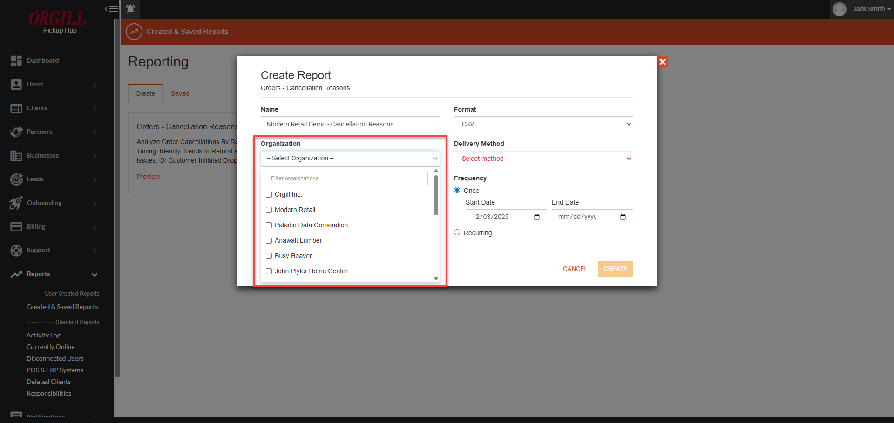This screenshot has width=894, height=423.
Task: Click the CREATE button
Action: (x=616, y=269)
